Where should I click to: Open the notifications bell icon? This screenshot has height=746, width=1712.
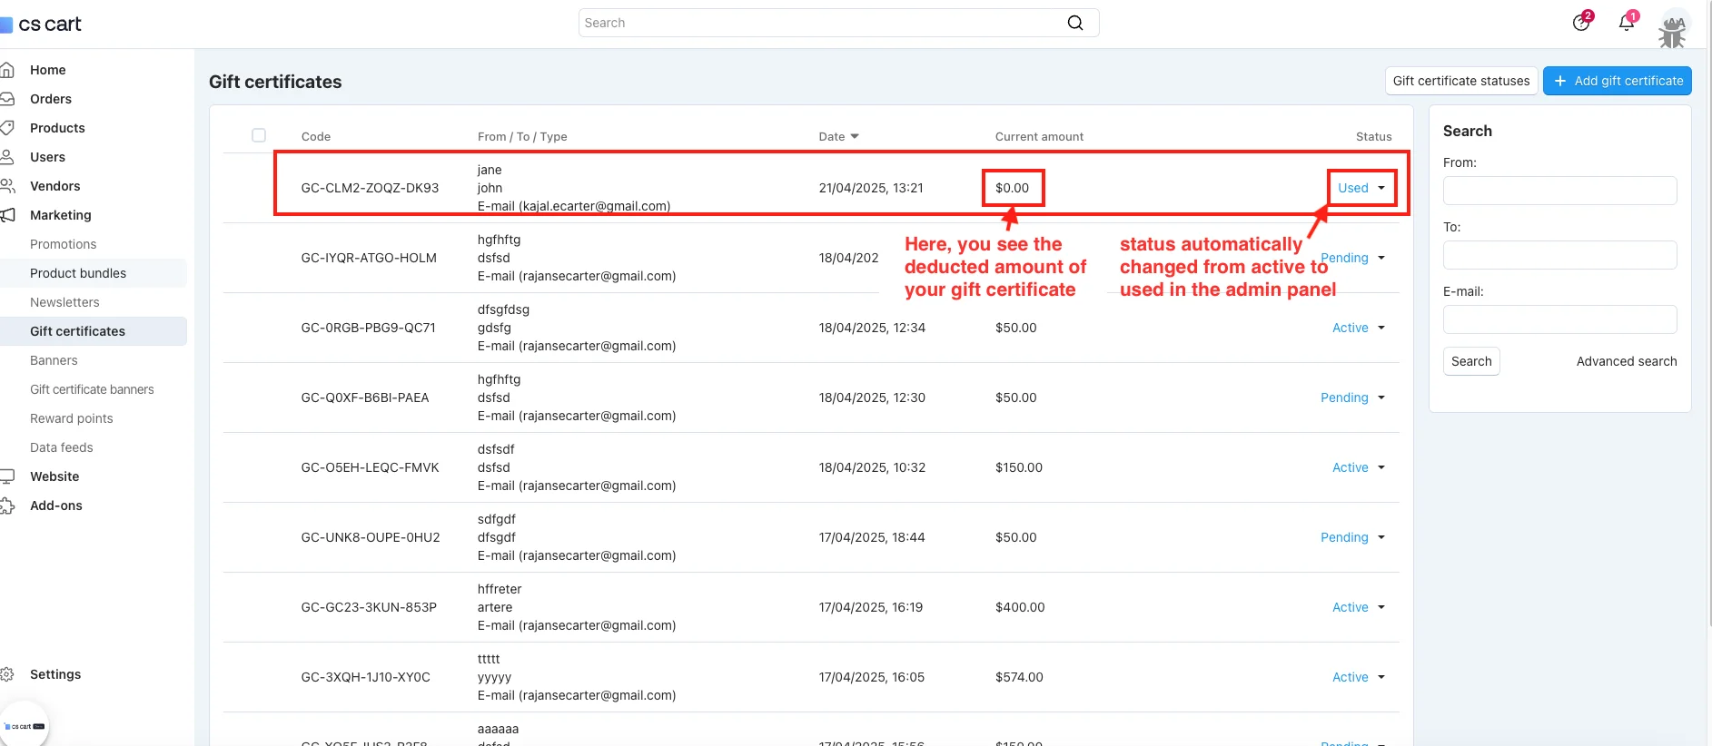click(x=1626, y=23)
